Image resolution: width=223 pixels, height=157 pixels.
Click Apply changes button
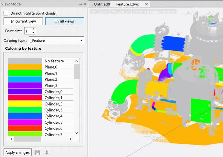tap(17, 153)
